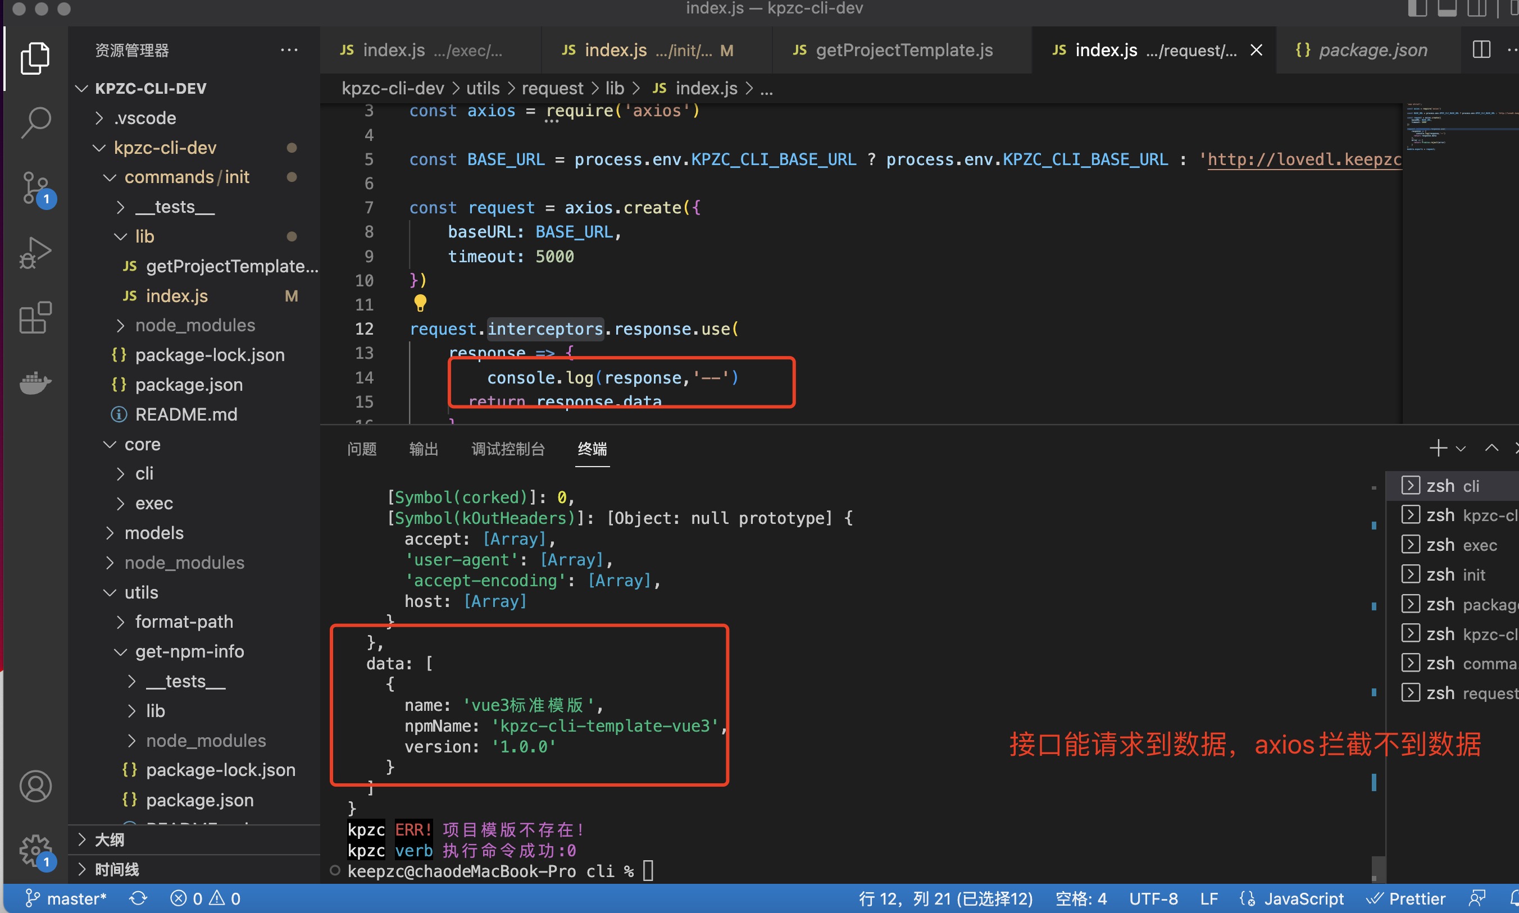
Task: Toggle primary sidebar layout icon in title bar
Action: (x=1417, y=8)
